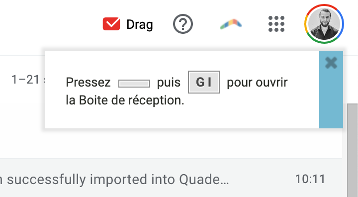Click the blank key graphic in the tip
This screenshot has width=358, height=197.
[134, 84]
